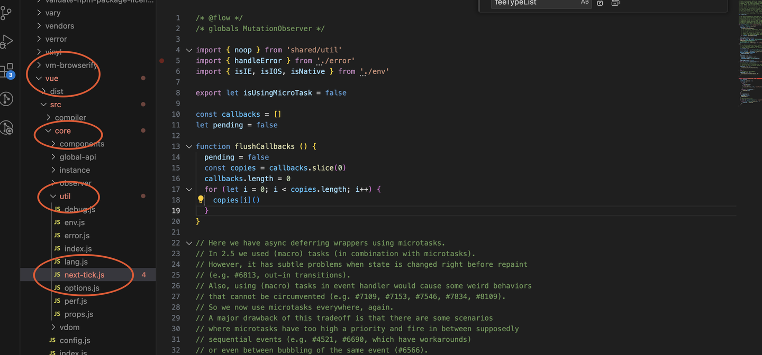
Task: Click the lightbulb quick-fix icon
Action: (x=201, y=200)
